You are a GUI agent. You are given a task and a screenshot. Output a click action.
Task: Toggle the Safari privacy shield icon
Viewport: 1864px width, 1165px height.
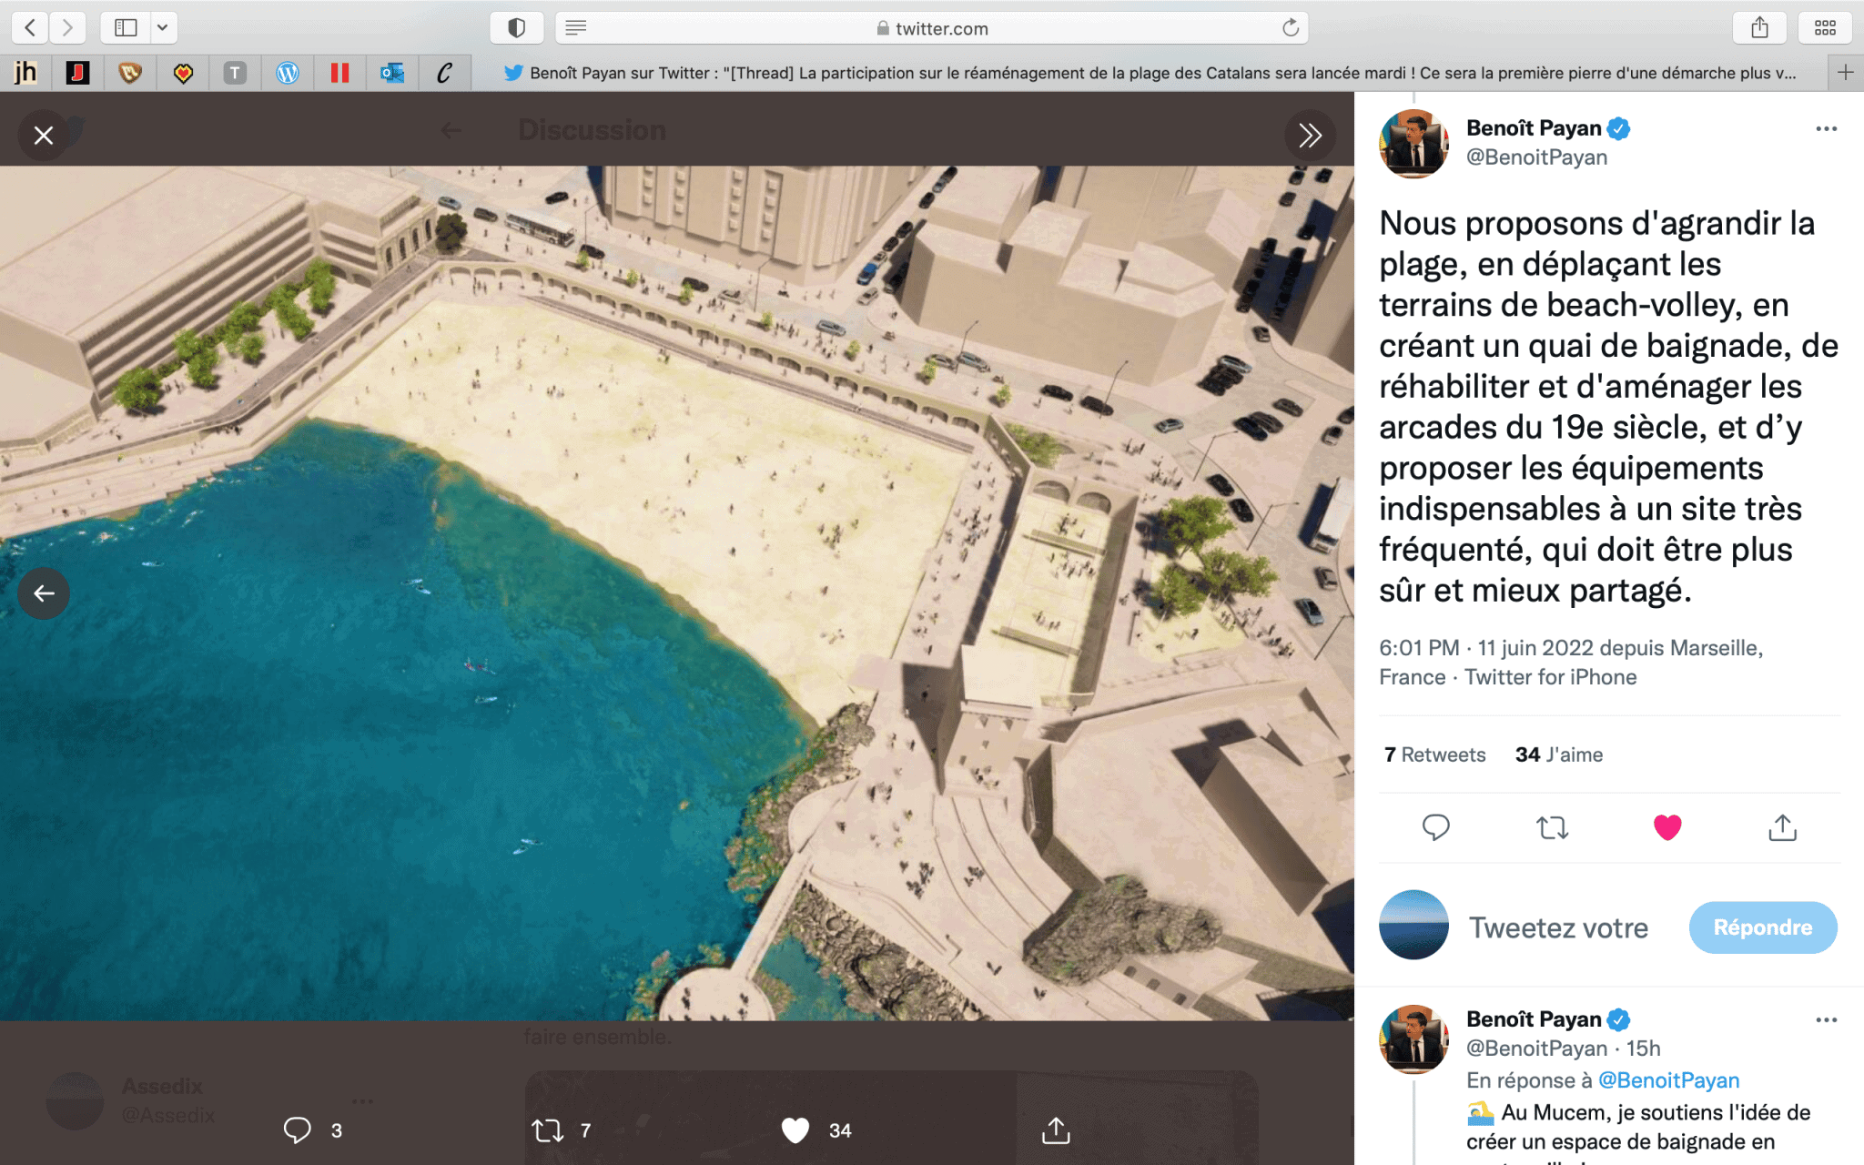click(516, 27)
